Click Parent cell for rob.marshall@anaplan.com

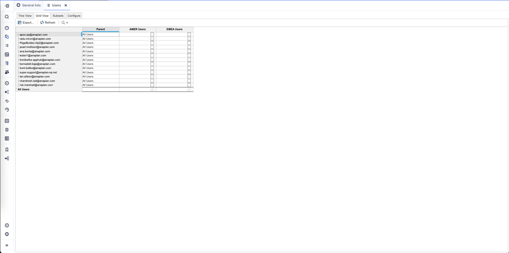101,85
